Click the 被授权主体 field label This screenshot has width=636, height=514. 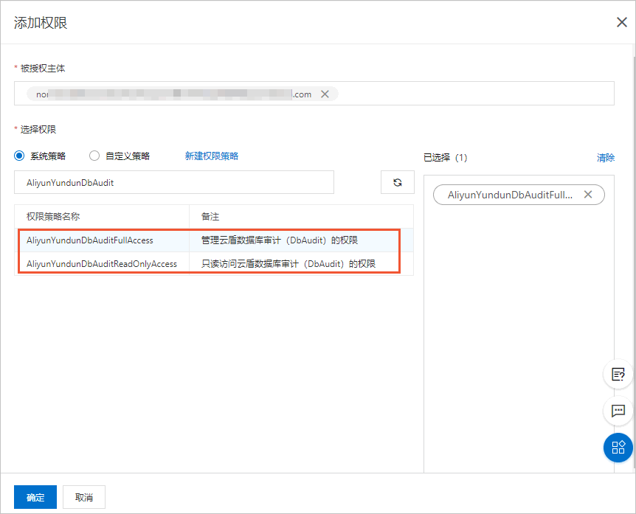point(43,69)
